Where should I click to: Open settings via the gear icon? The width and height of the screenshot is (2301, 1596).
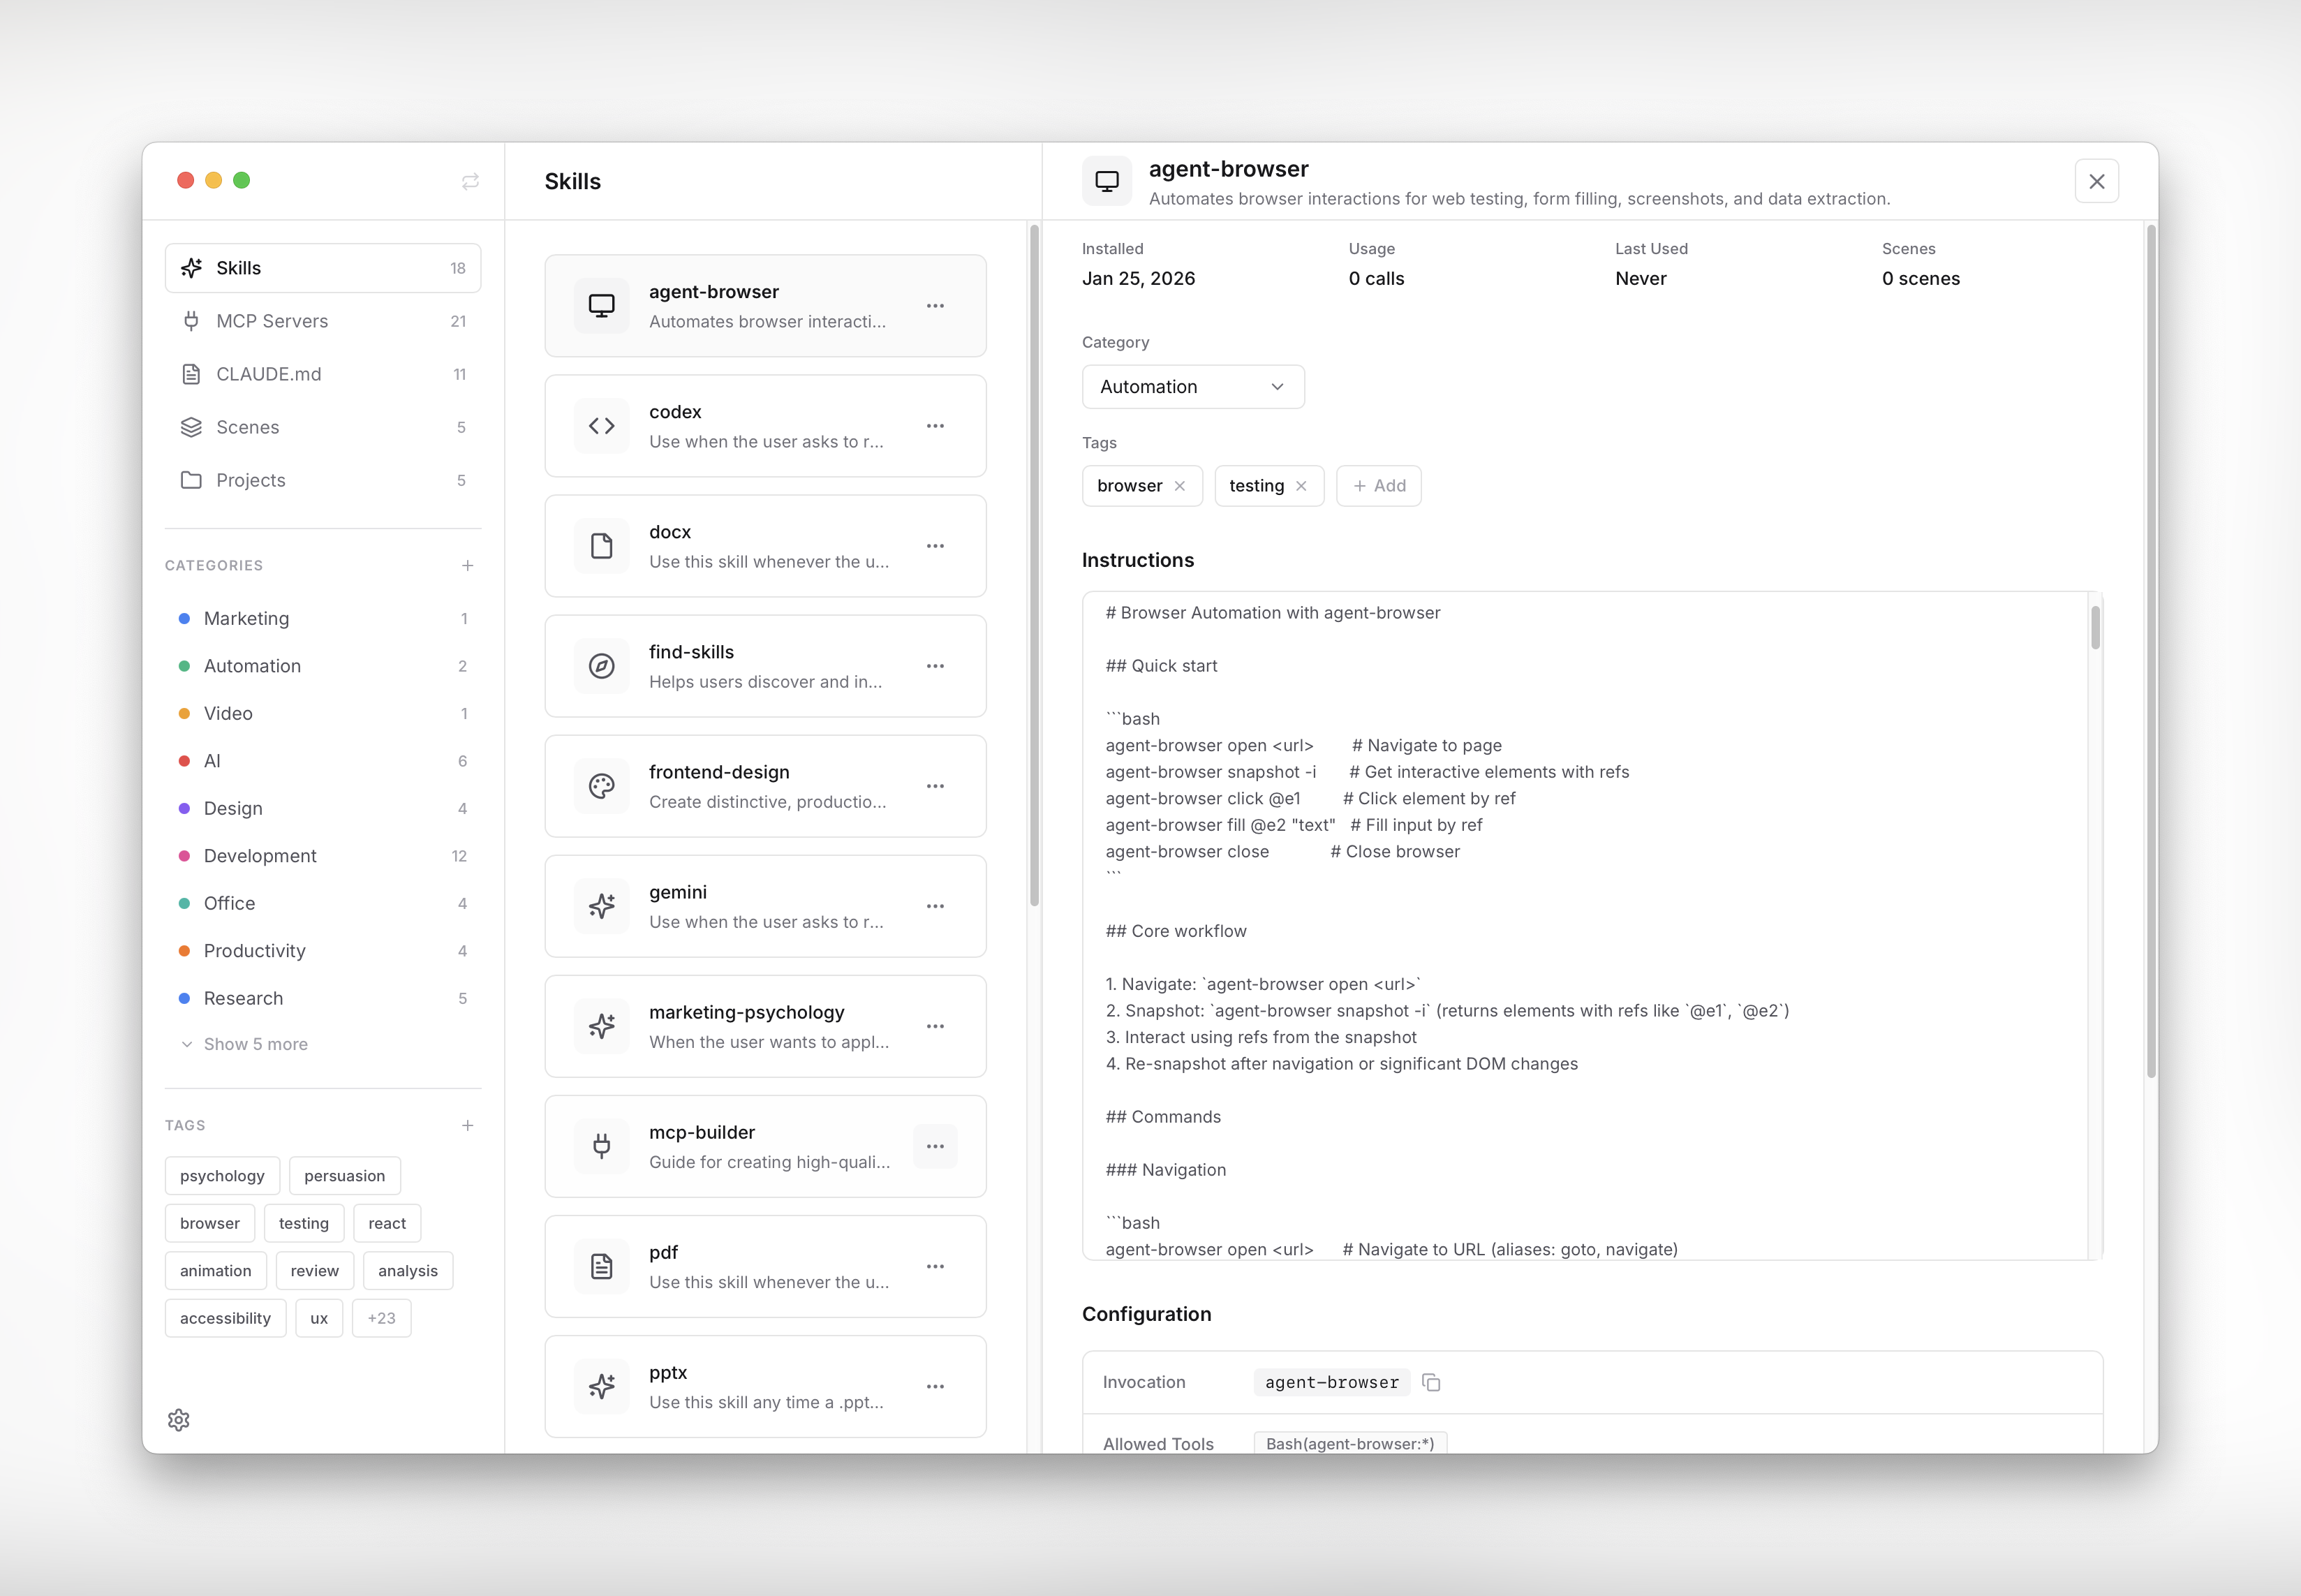click(179, 1419)
